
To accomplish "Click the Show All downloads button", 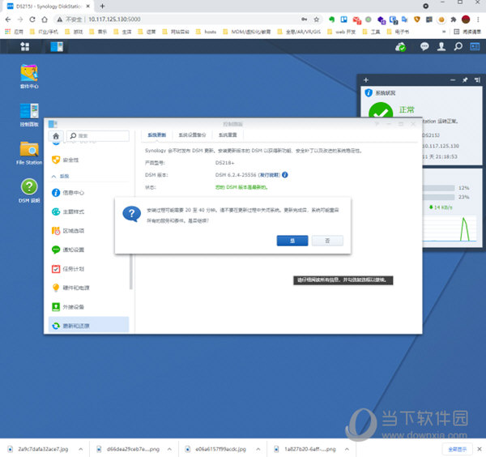I will pyautogui.click(x=457, y=449).
